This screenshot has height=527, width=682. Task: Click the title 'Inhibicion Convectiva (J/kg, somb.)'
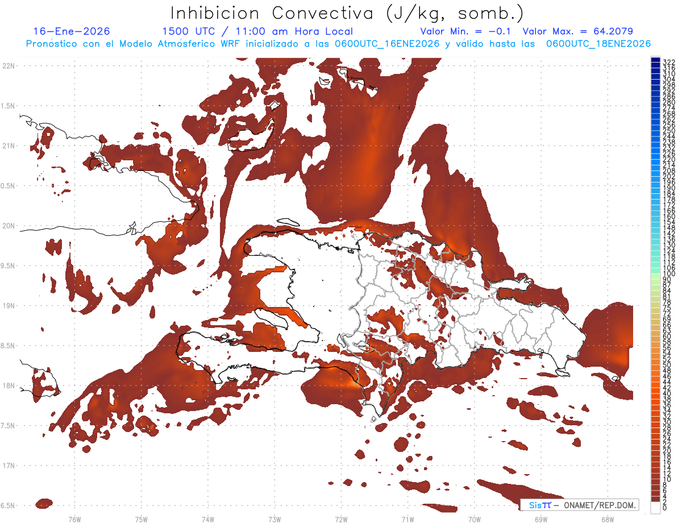[347, 13]
